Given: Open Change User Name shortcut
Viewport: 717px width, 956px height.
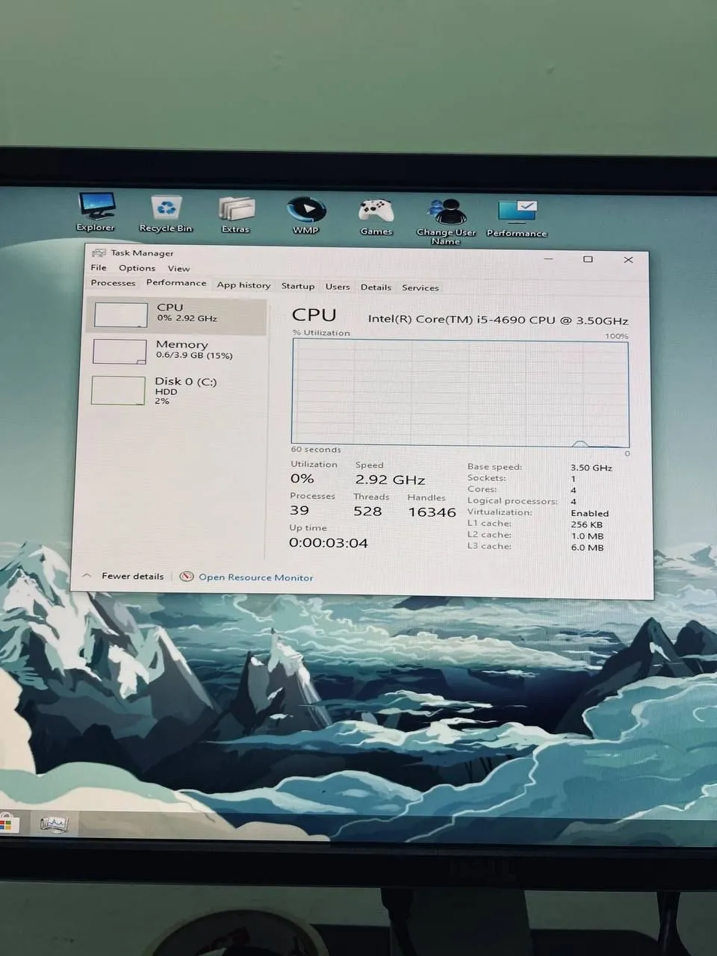Looking at the screenshot, I should 446,221.
